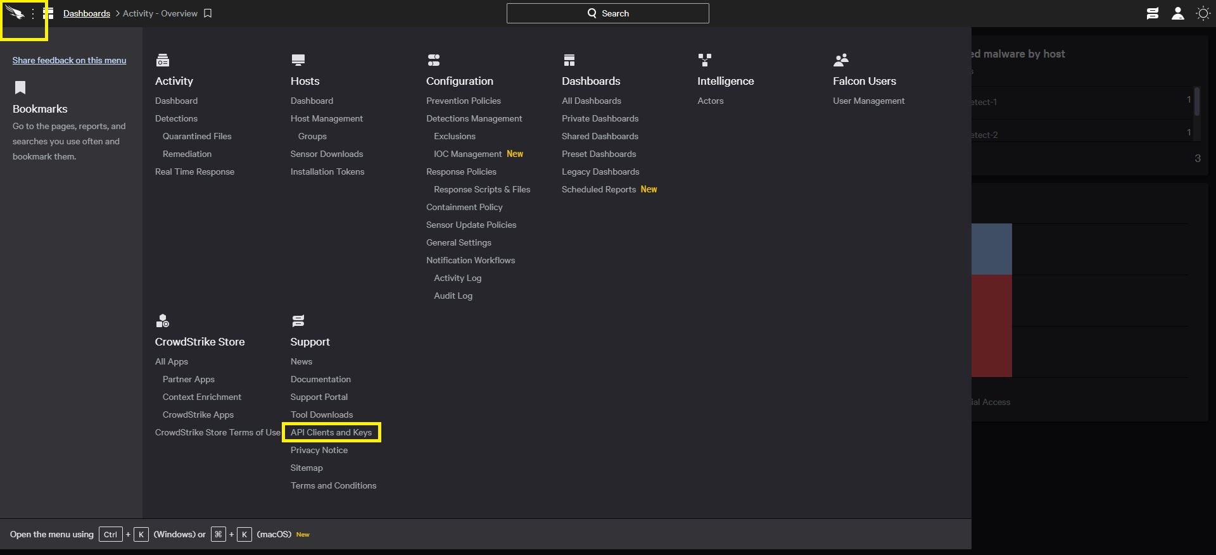Click the Dashboards section icon in menu
This screenshot has width=1216, height=555.
pyautogui.click(x=569, y=60)
